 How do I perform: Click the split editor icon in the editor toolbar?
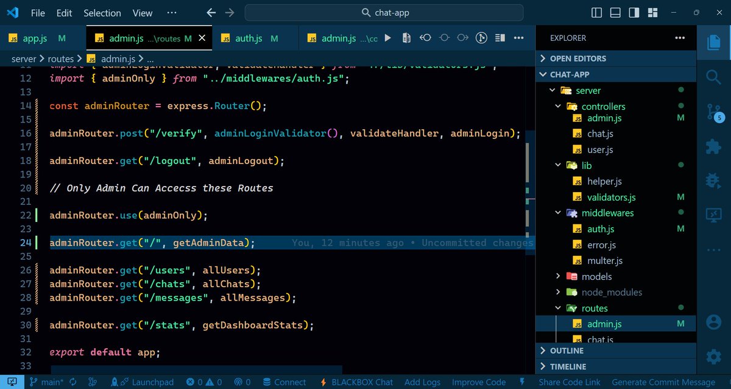point(500,38)
